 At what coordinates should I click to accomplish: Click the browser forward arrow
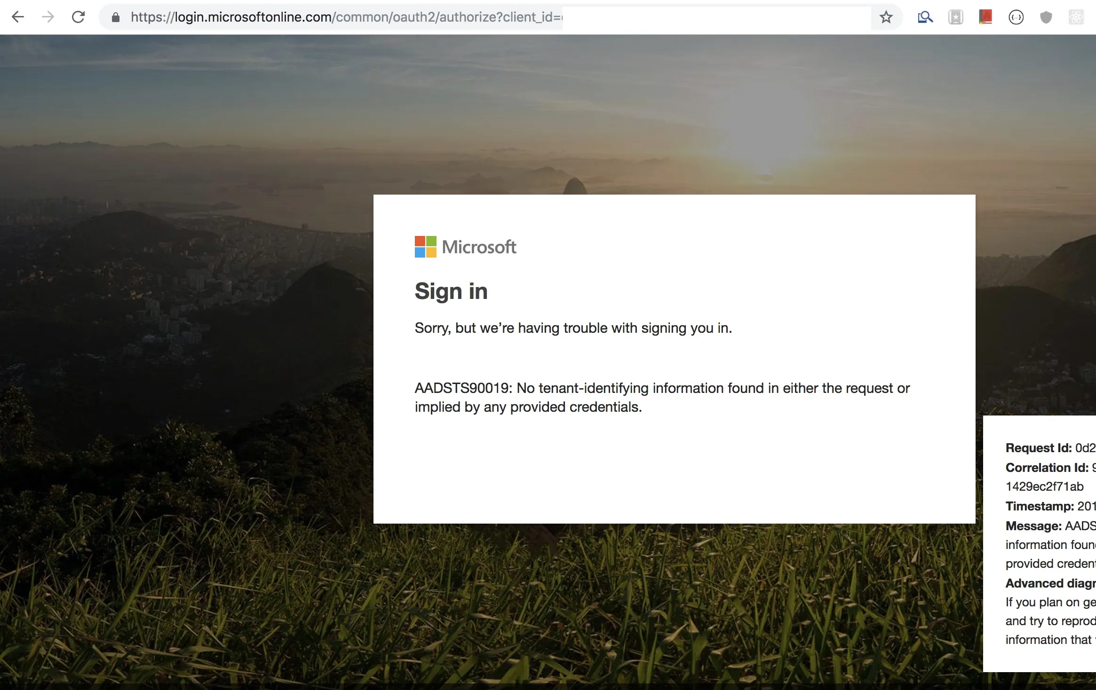click(48, 17)
